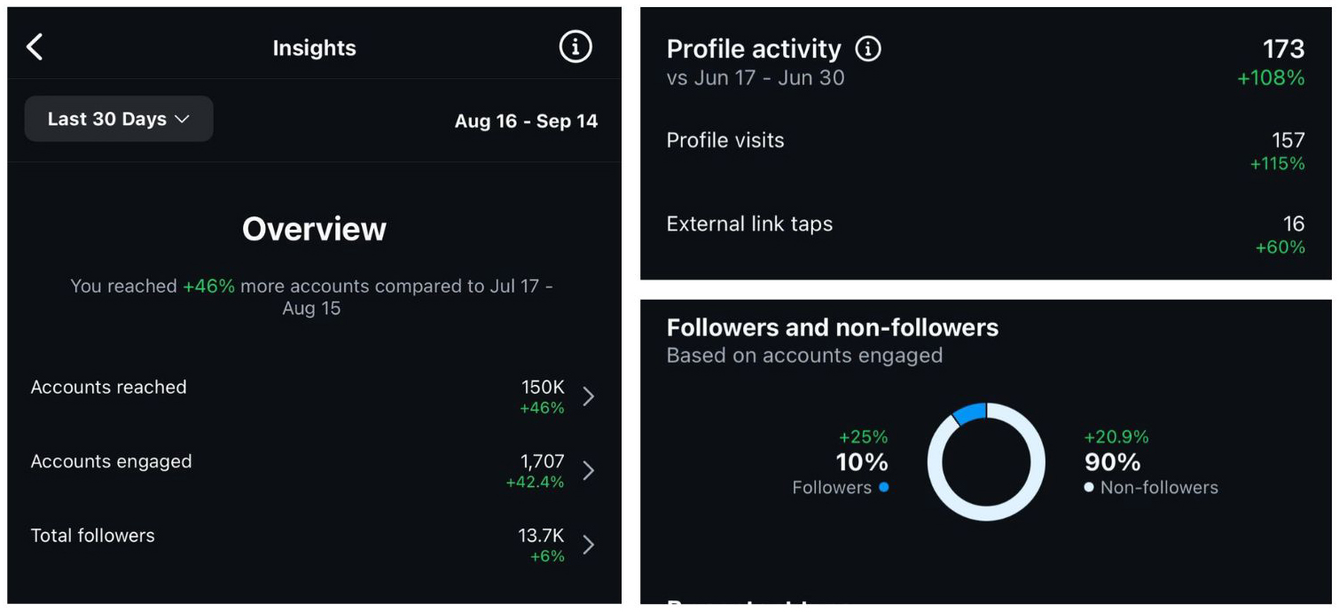Screen dimensions: 1339x612
Task: Open the Last 30 Days dropdown
Action: tap(119, 119)
